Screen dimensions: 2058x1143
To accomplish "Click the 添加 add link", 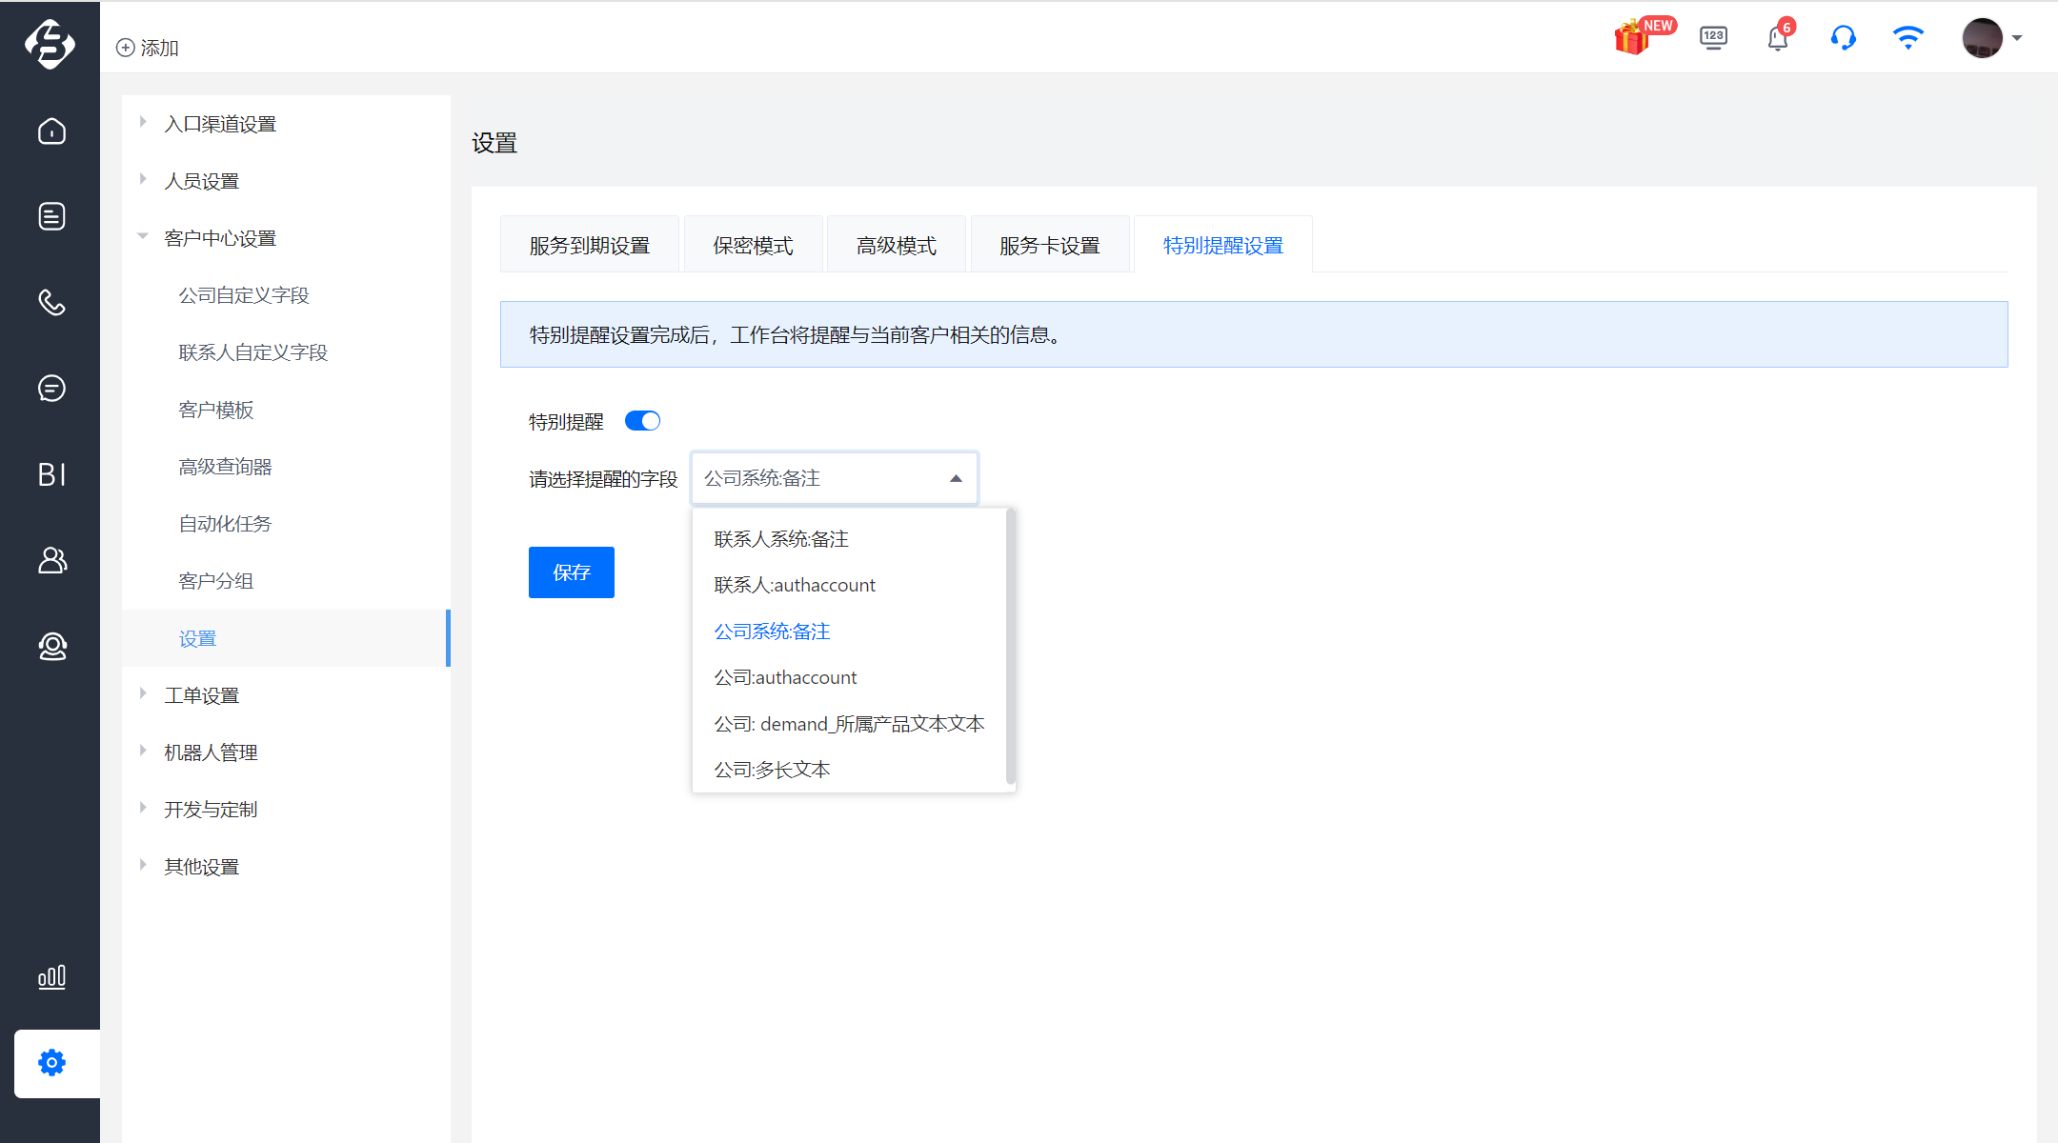I will point(148,48).
